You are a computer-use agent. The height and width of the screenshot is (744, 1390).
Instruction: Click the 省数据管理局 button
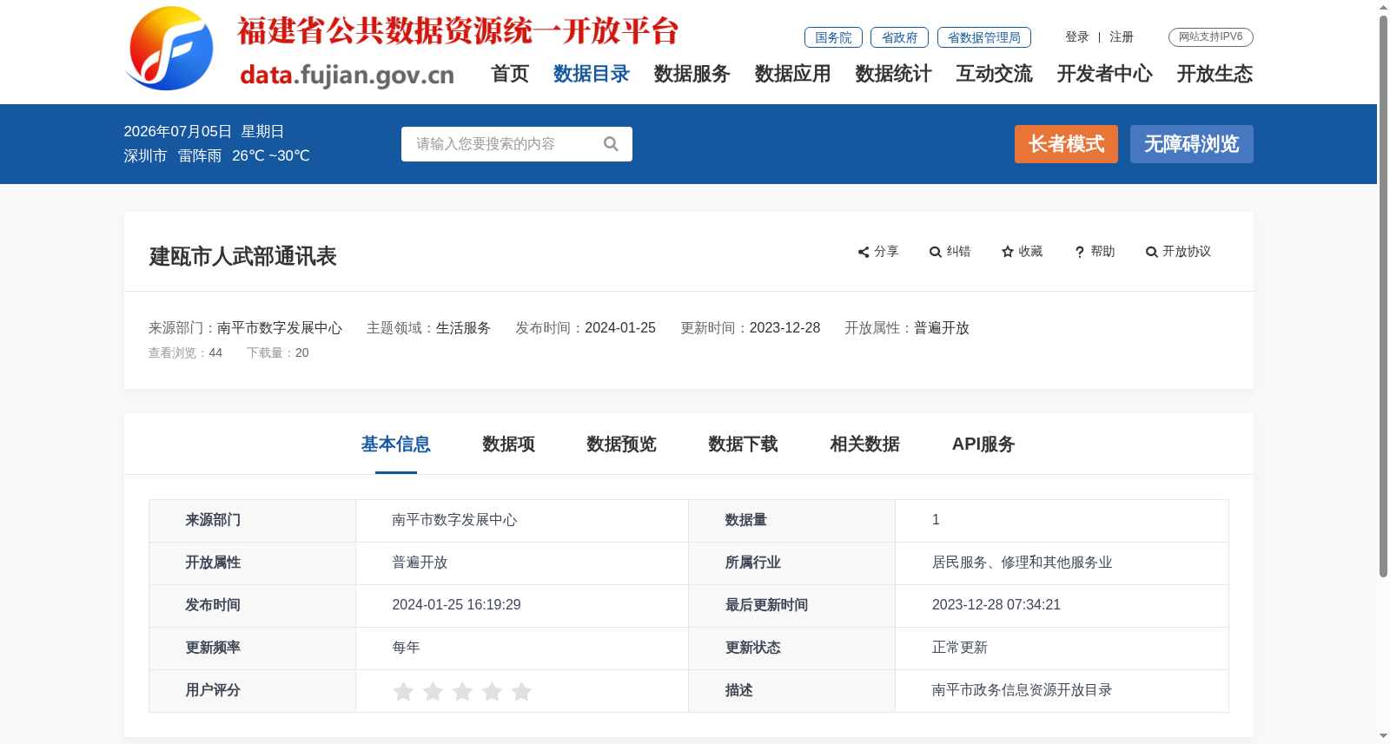tap(984, 37)
